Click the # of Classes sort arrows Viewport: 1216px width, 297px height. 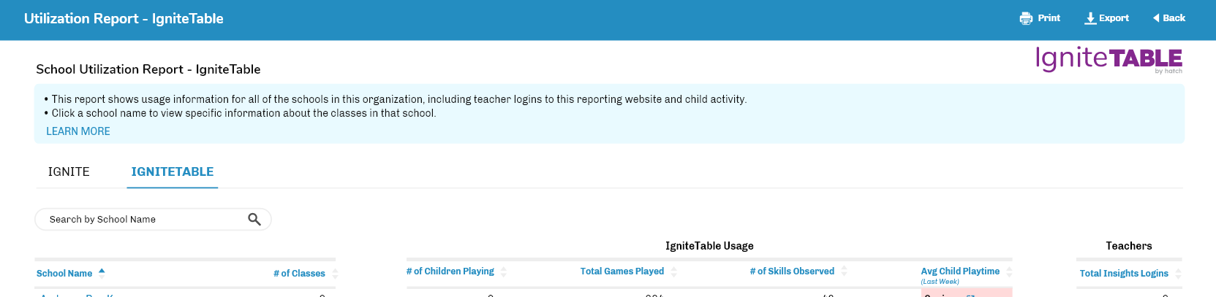335,274
